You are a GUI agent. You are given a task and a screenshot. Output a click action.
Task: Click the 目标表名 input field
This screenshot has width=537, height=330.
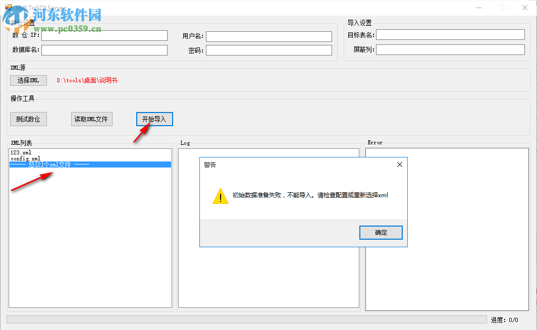click(x=450, y=34)
